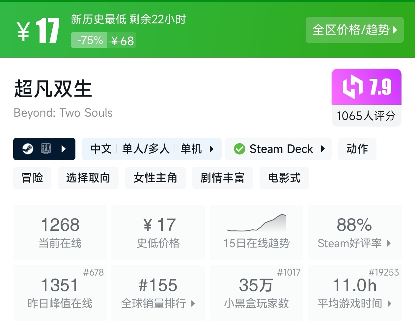Screen dimensions: 415x325
Task: Click the crossed-out original price ¥68
Action: [x=122, y=40]
